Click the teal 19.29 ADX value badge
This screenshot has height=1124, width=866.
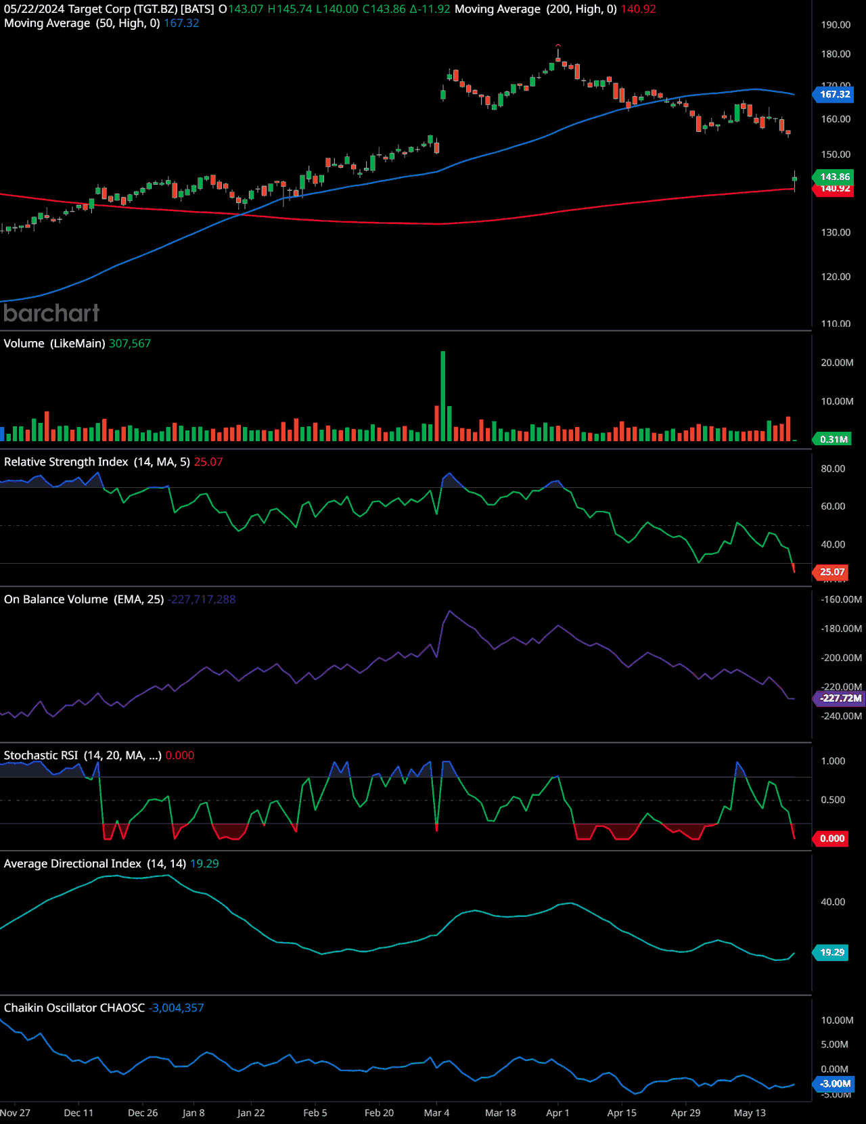click(x=832, y=952)
